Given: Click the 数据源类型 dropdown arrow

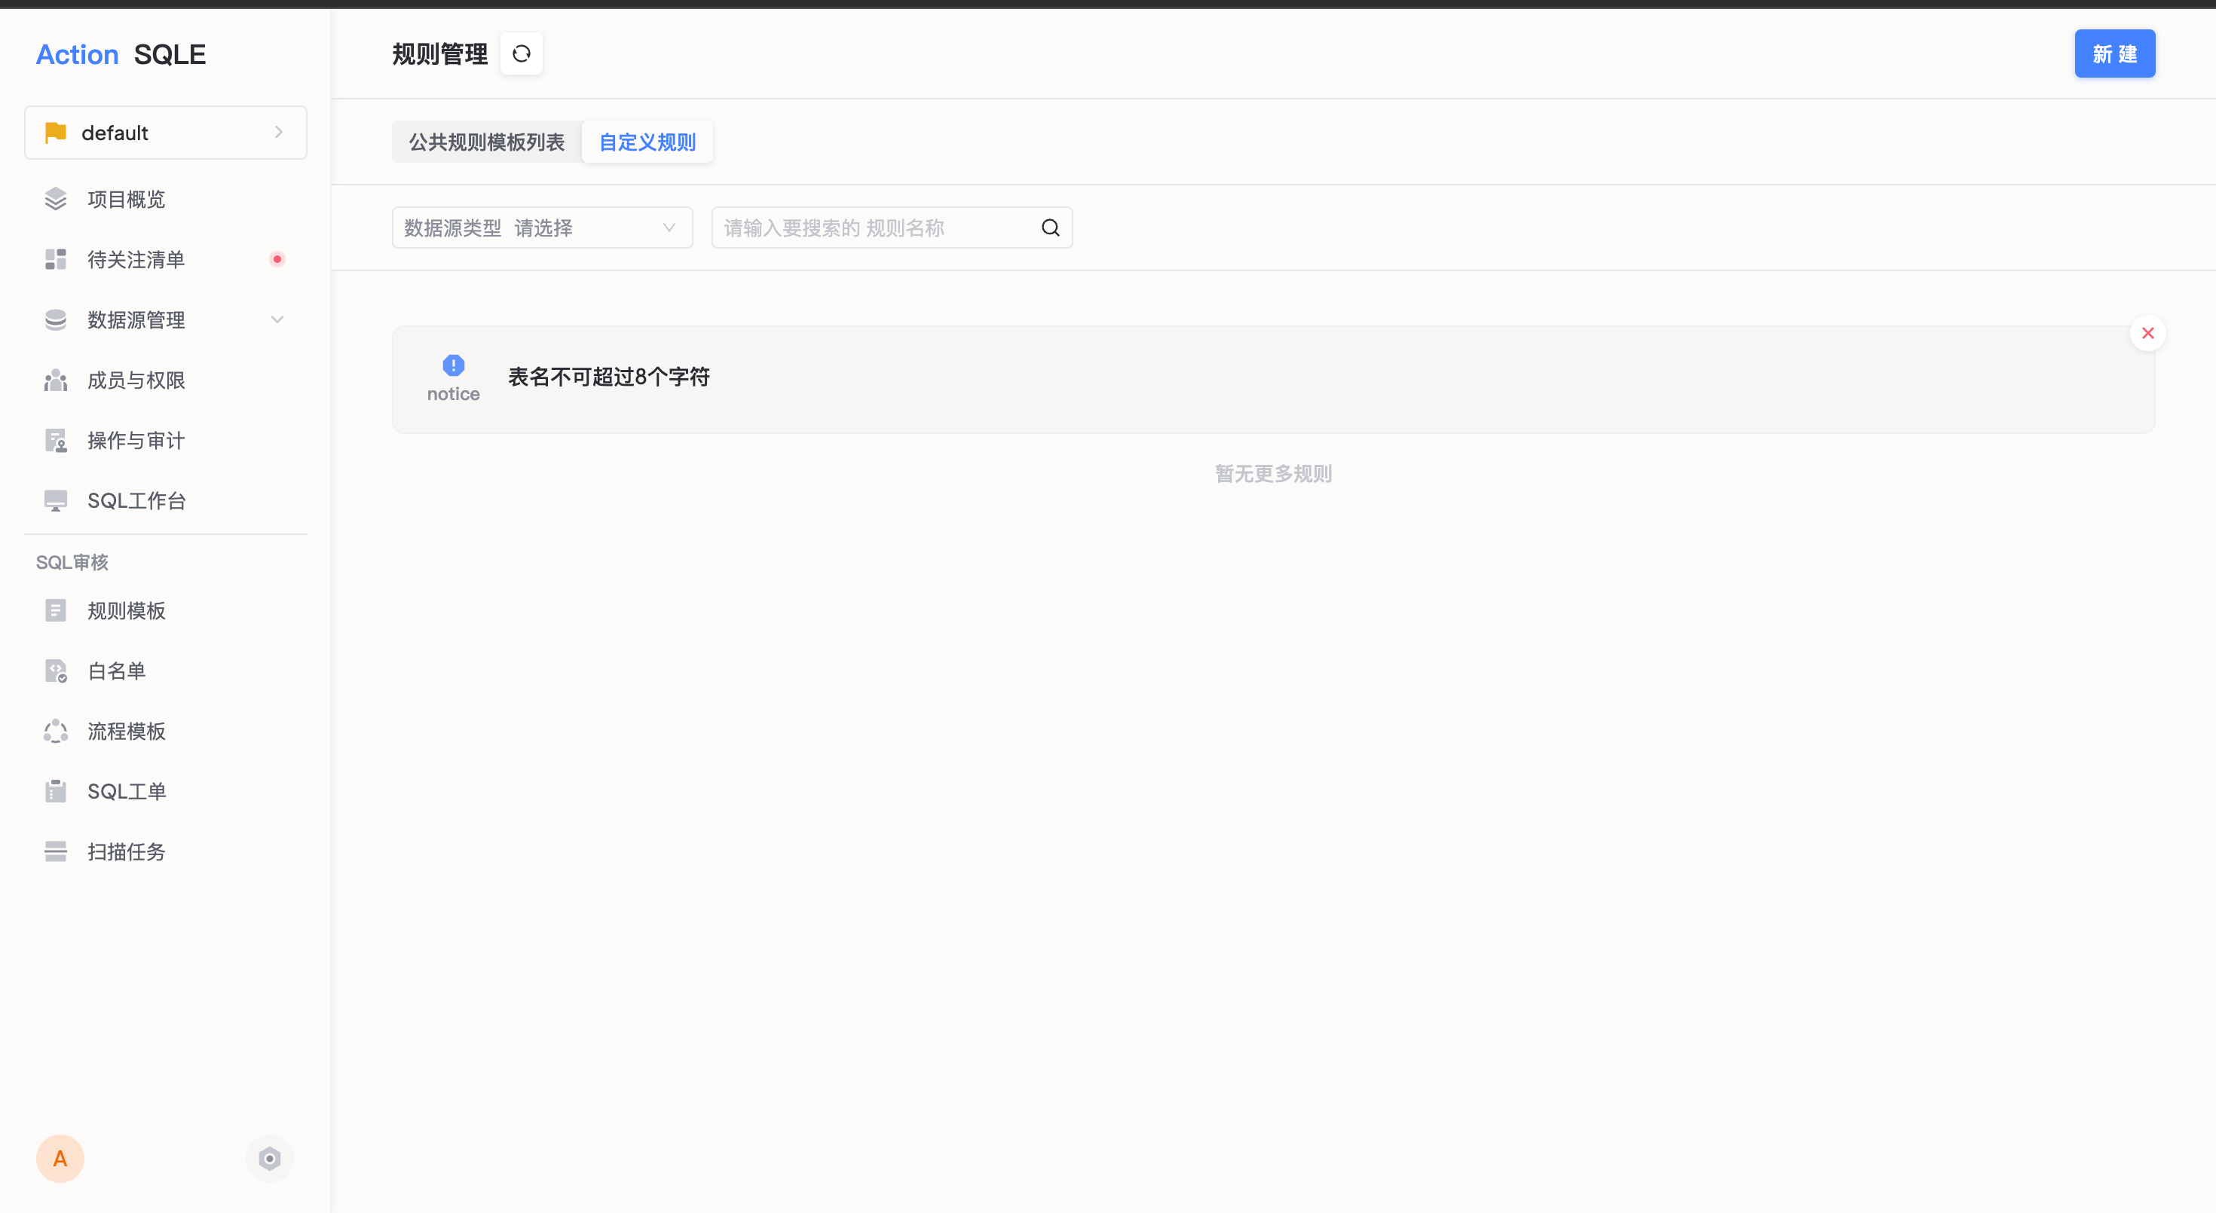Looking at the screenshot, I should pyautogui.click(x=669, y=228).
